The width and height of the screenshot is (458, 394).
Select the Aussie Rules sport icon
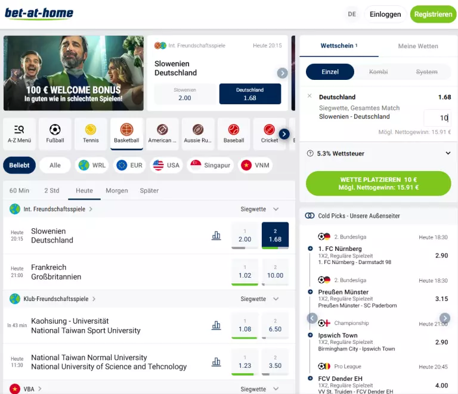(x=198, y=134)
